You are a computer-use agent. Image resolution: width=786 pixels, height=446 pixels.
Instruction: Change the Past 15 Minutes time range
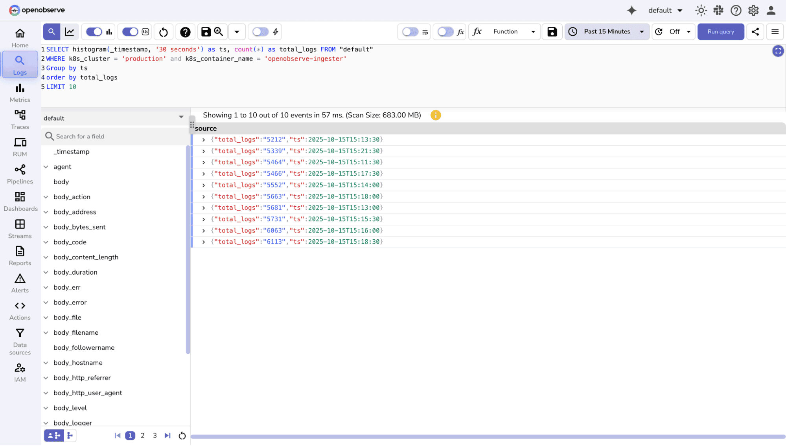click(x=606, y=31)
